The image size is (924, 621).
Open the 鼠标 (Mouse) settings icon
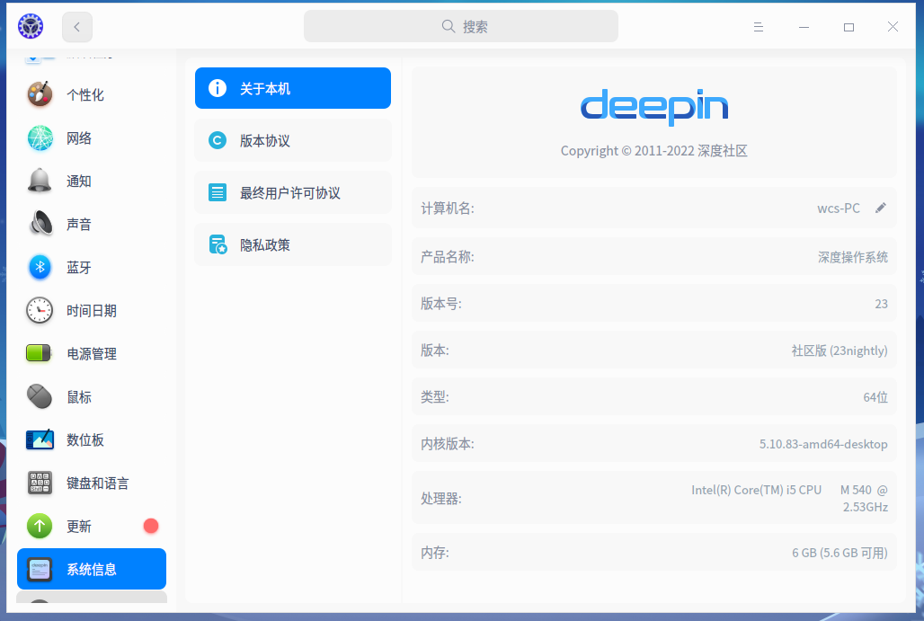point(40,396)
